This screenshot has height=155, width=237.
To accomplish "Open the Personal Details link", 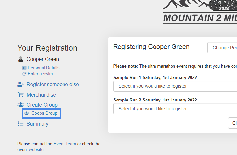I will (44, 68).
